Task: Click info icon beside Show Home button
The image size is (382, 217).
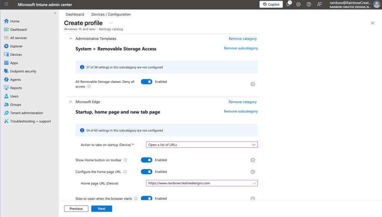Action: pos(125,160)
